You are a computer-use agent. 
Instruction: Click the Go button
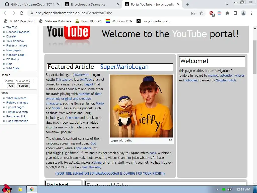[x=11, y=86]
